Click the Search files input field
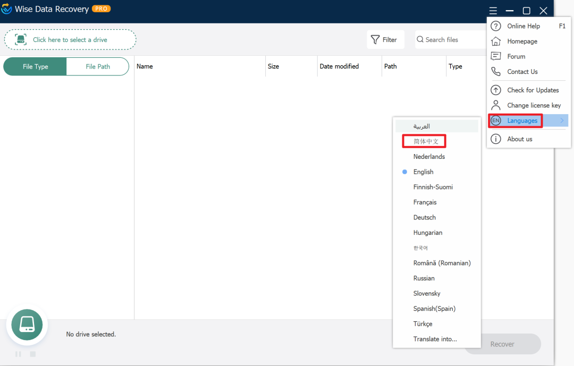The width and height of the screenshot is (574, 366). 451,39
